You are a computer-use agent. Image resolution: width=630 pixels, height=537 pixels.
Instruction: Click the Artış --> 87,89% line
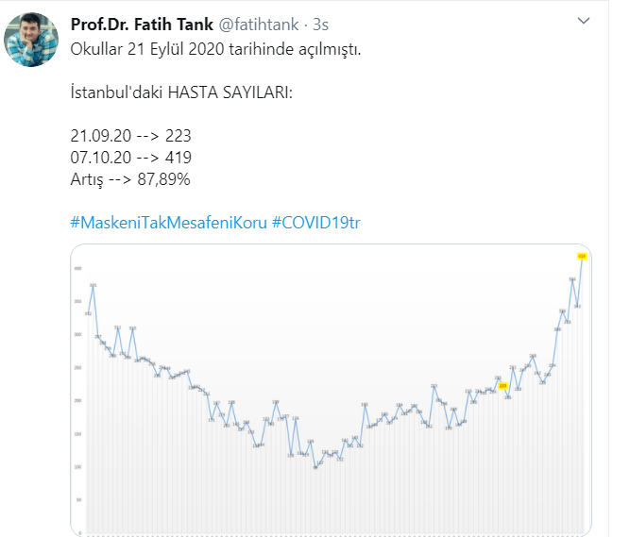(x=130, y=178)
